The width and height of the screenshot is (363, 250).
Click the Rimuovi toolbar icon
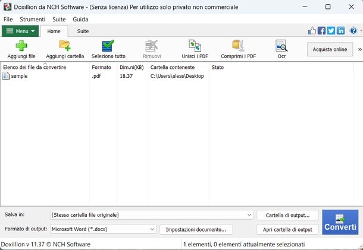pyautogui.click(x=152, y=46)
